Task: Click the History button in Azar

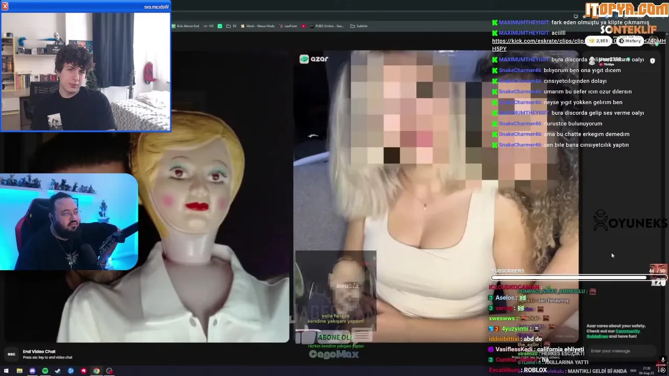Action: coord(631,41)
